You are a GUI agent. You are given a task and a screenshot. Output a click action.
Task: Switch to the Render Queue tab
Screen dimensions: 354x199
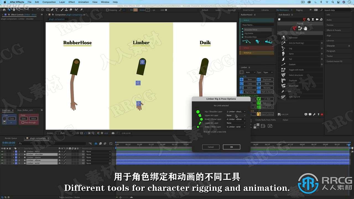coord(11,138)
